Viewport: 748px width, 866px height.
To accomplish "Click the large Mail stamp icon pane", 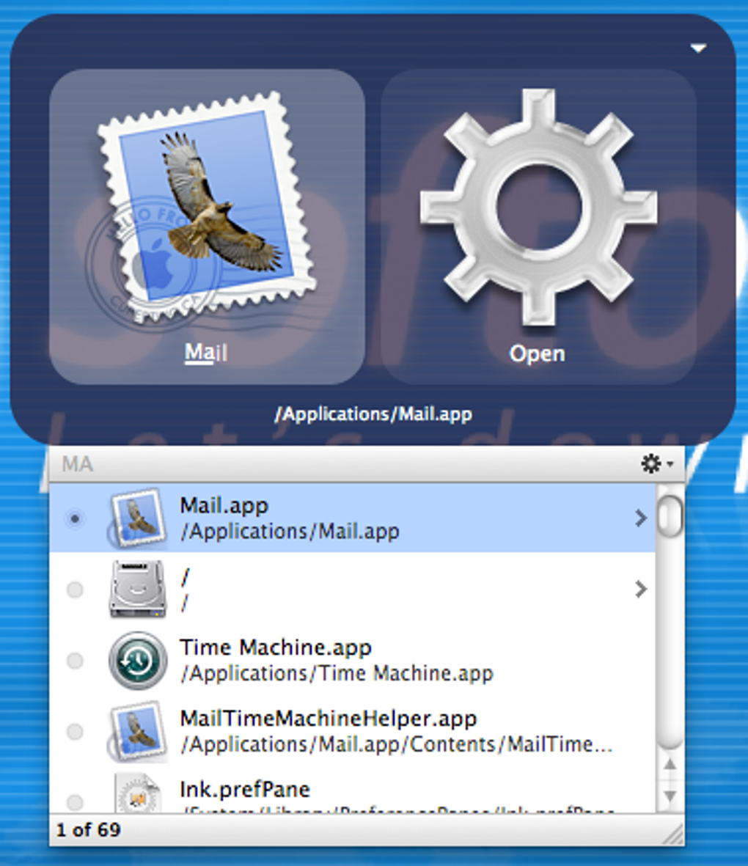I will click(207, 227).
